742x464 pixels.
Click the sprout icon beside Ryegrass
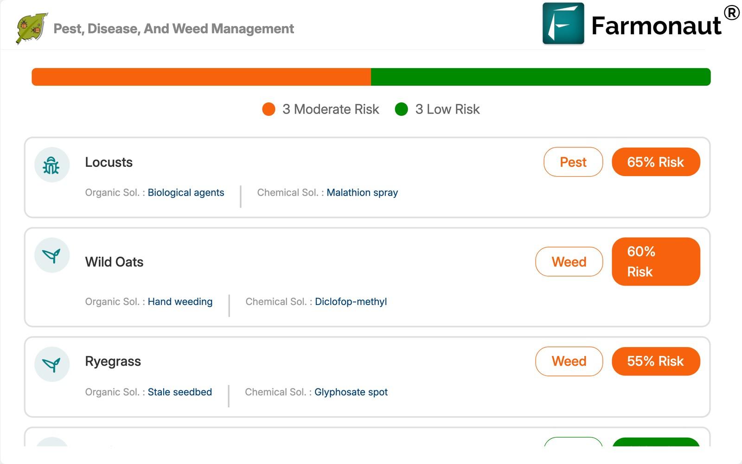tap(52, 364)
